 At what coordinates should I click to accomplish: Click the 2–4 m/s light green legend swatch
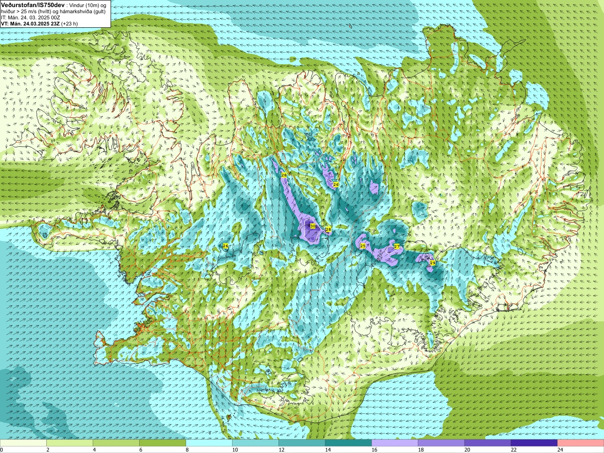click(69, 443)
